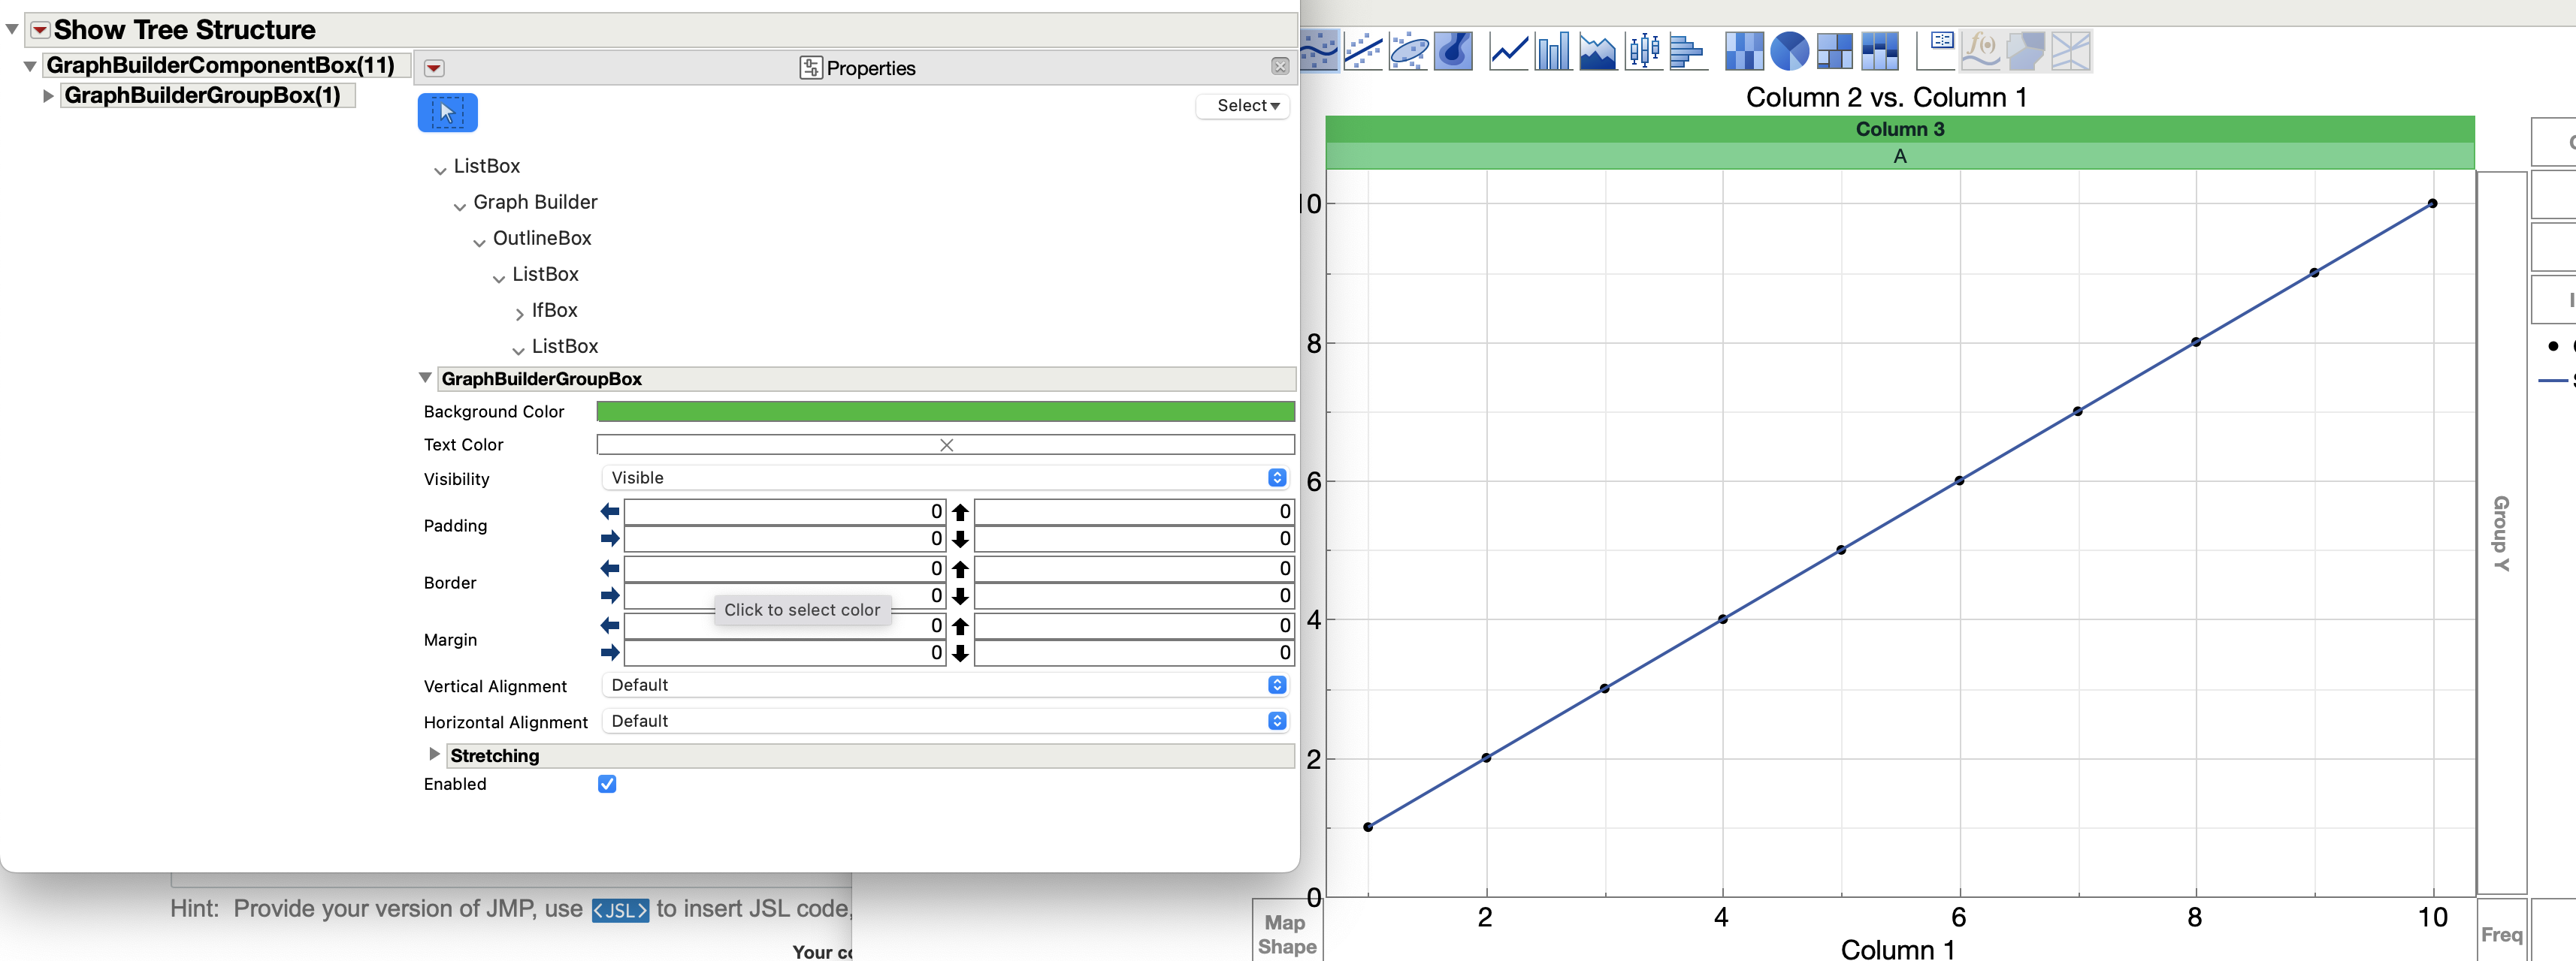Image resolution: width=2576 pixels, height=961 pixels.
Task: Select the Formula element icon
Action: tap(1981, 51)
